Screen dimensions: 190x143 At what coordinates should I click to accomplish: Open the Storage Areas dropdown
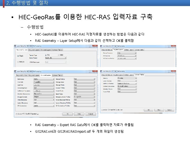pyautogui.click(x=84, y=82)
